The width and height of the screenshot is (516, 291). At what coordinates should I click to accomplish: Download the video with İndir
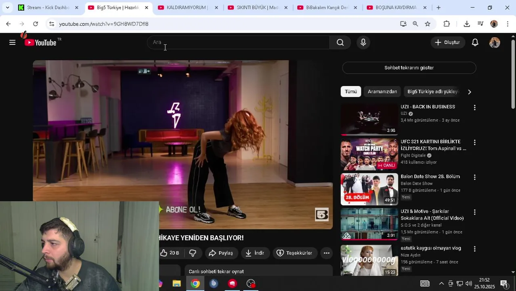point(255,253)
